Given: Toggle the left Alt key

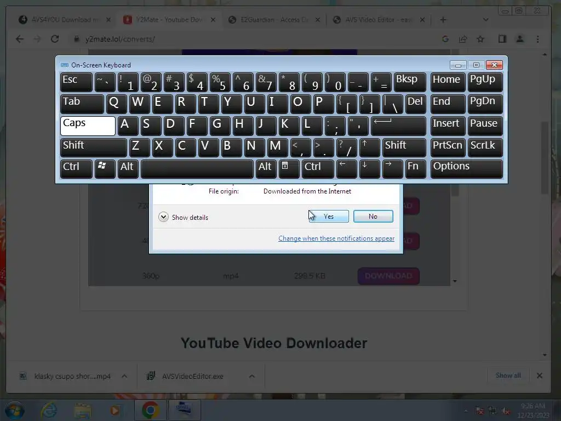Looking at the screenshot, I should click(128, 169).
